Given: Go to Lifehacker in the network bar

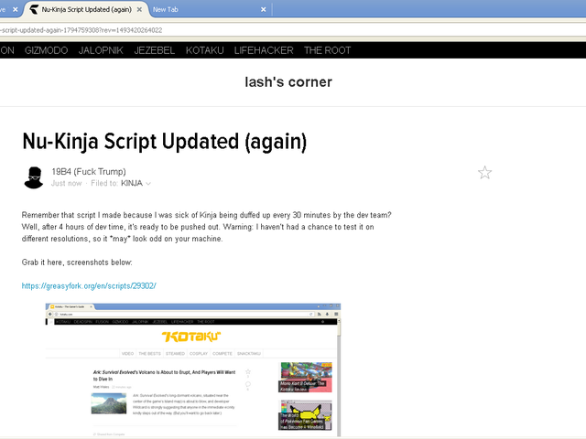Looking at the screenshot, I should tap(264, 50).
